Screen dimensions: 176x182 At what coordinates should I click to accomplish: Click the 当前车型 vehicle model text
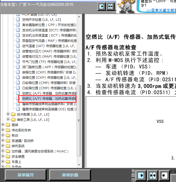pyautogui.click(x=37, y=4)
